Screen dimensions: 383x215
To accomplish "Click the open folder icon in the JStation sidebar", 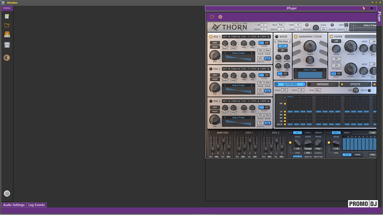I will tap(7, 25).
